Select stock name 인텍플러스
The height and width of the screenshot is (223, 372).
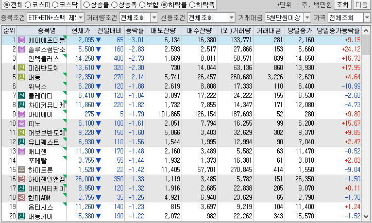pos(44,59)
